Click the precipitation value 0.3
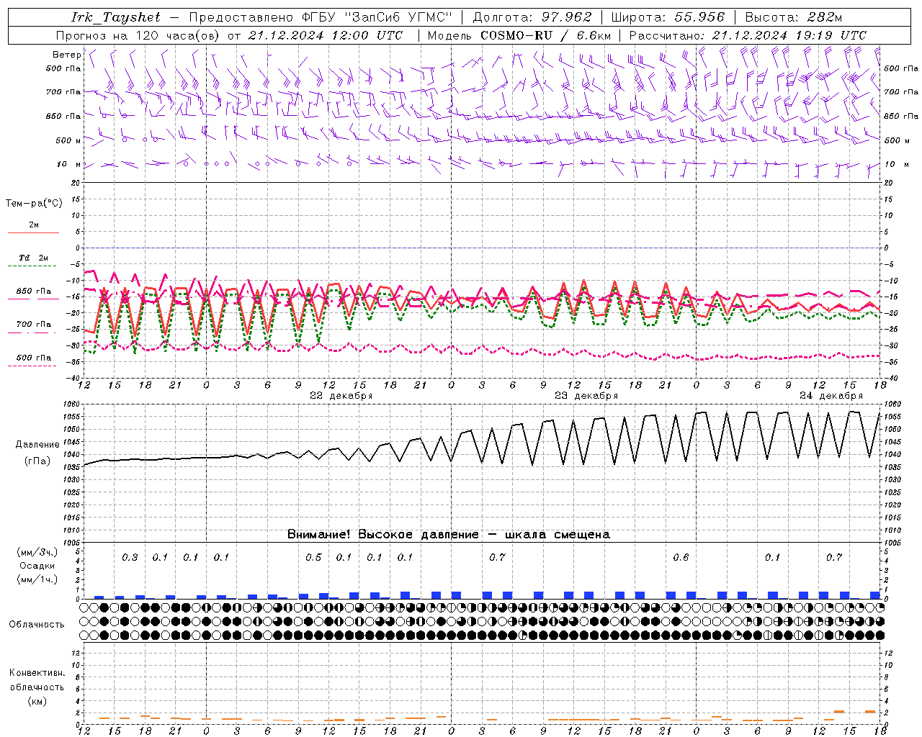922x737 pixels. coord(130,558)
